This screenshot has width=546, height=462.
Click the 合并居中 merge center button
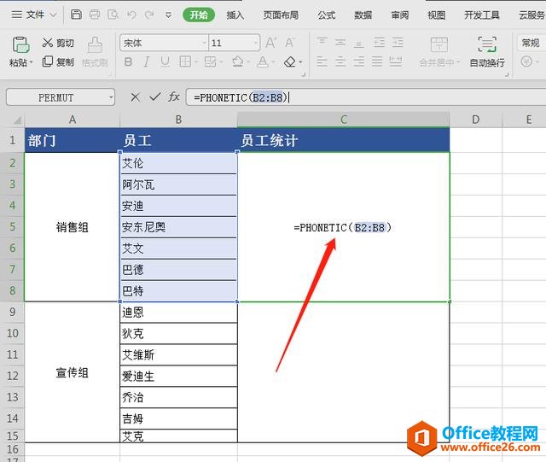click(x=439, y=51)
